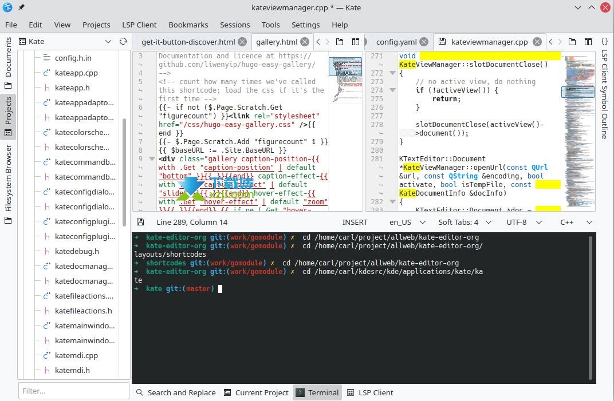Viewport: 614px width, 401px height.
Task: Open the Sessions menu
Action: tap(235, 25)
